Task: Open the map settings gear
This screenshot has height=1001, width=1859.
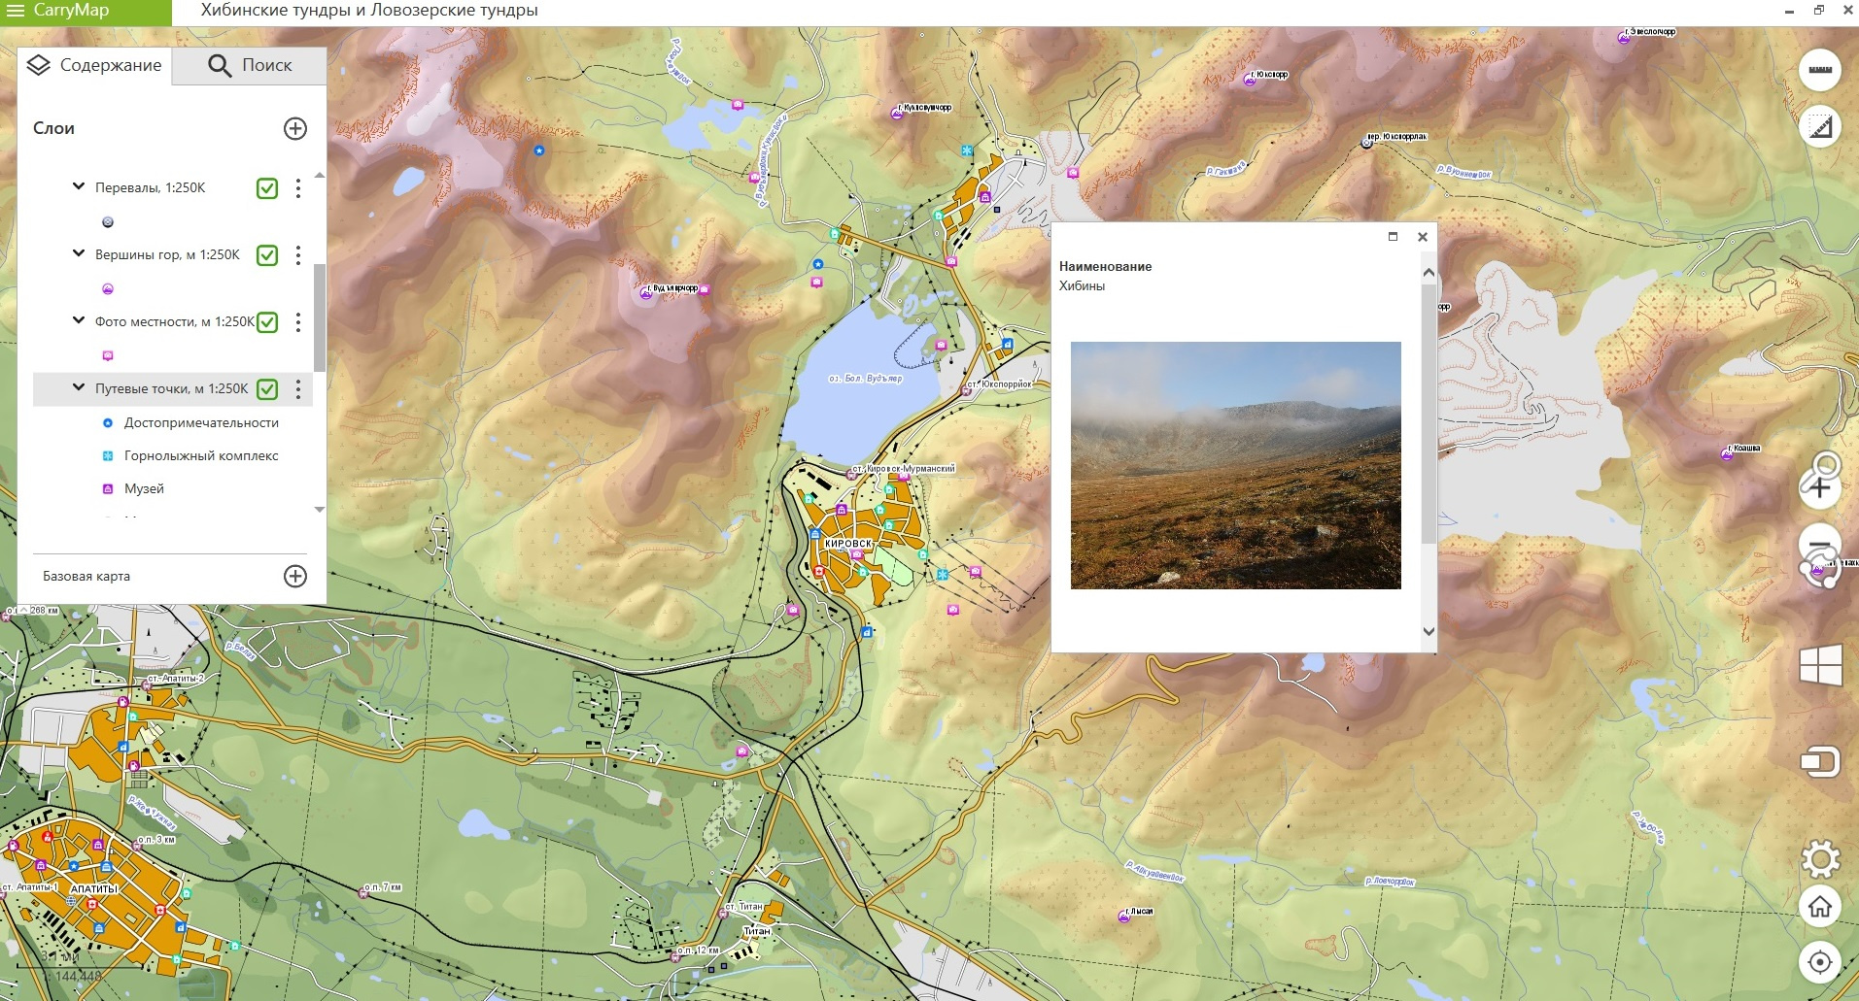Action: click(x=1819, y=859)
